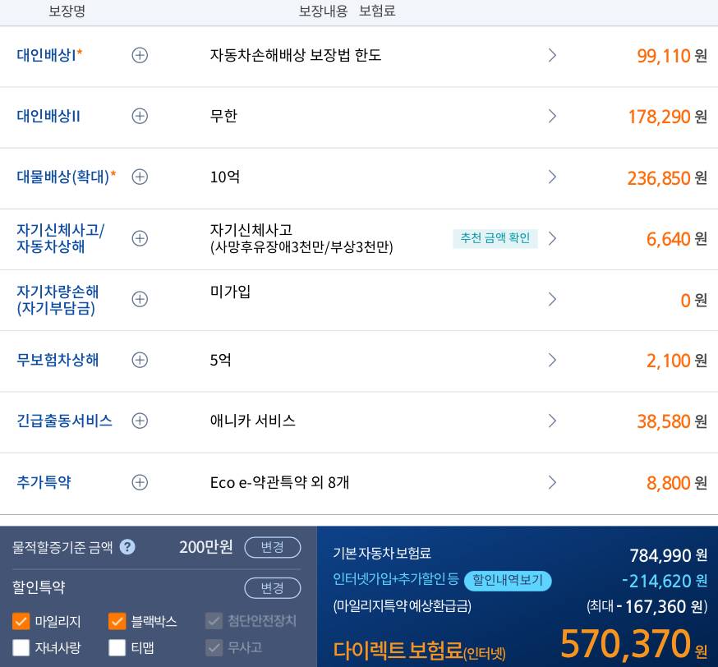Click the plus icon next to 자기차량손해
Image resolution: width=718 pixels, height=667 pixels.
click(x=140, y=299)
